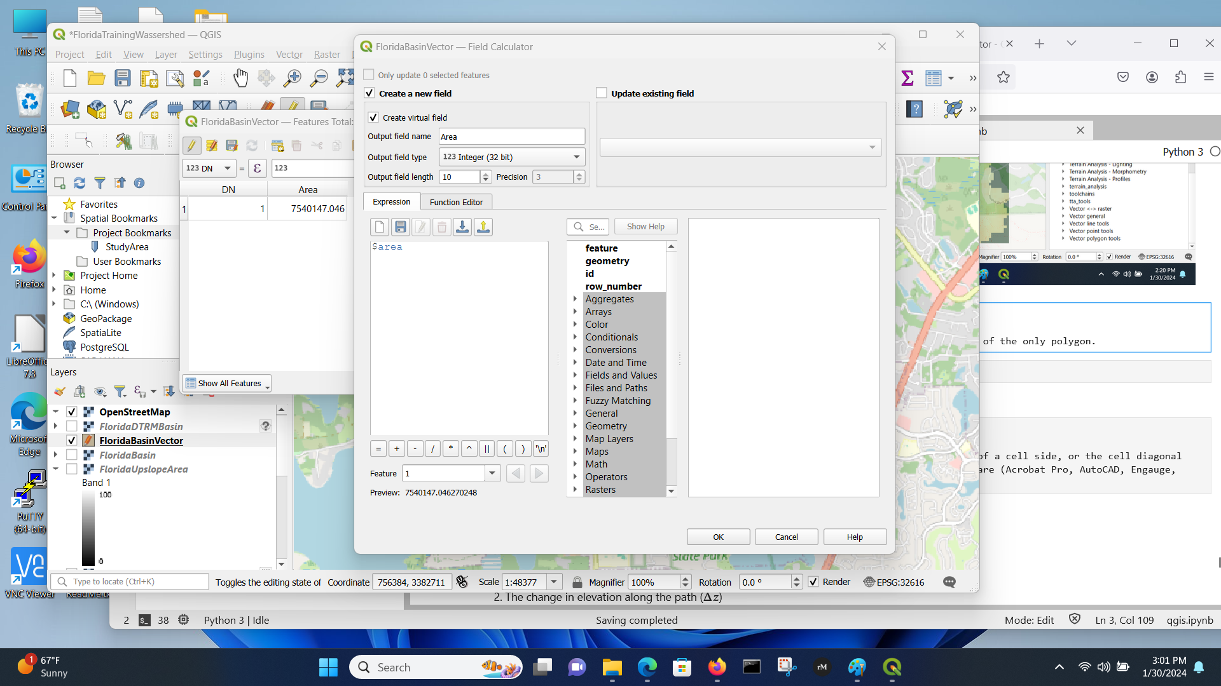This screenshot has height=686, width=1221.
Task: Enable the FloridaBasin layer checkbox
Action: pyautogui.click(x=72, y=455)
